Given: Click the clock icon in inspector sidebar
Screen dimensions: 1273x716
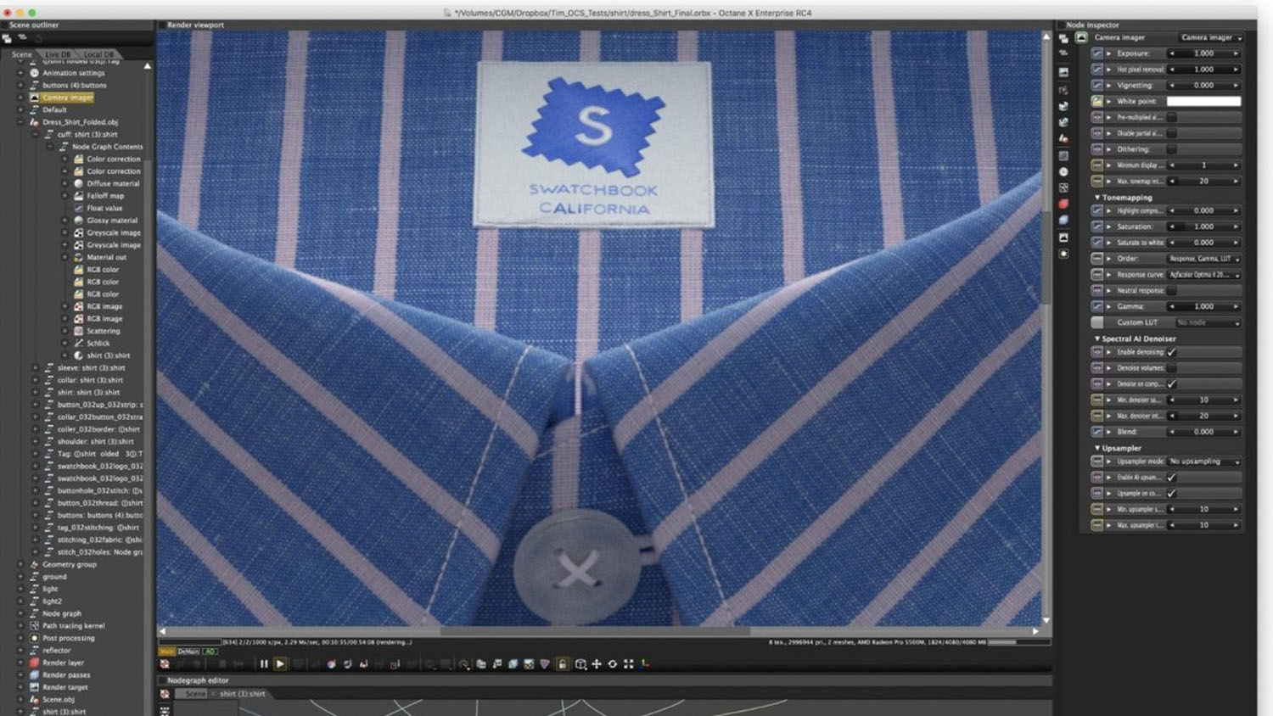Looking at the screenshot, I should coord(1063,171).
